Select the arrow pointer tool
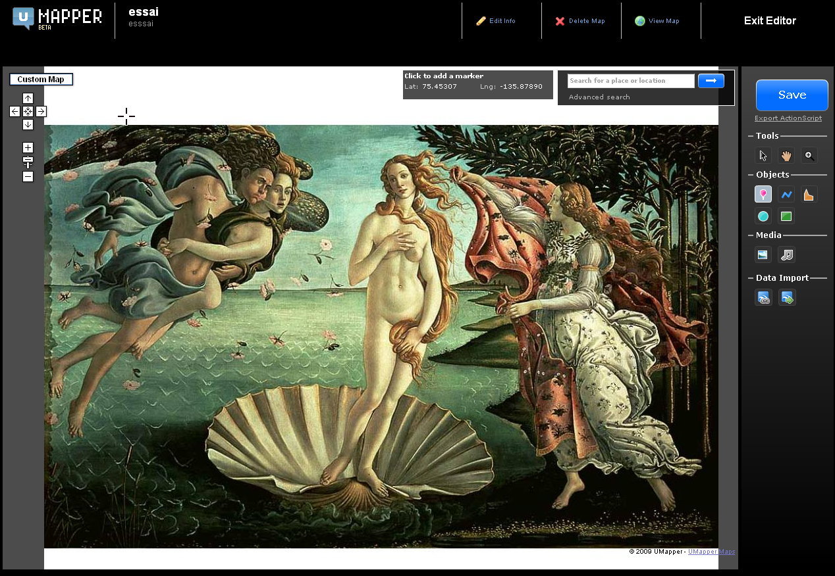The image size is (835, 576). pyautogui.click(x=763, y=156)
